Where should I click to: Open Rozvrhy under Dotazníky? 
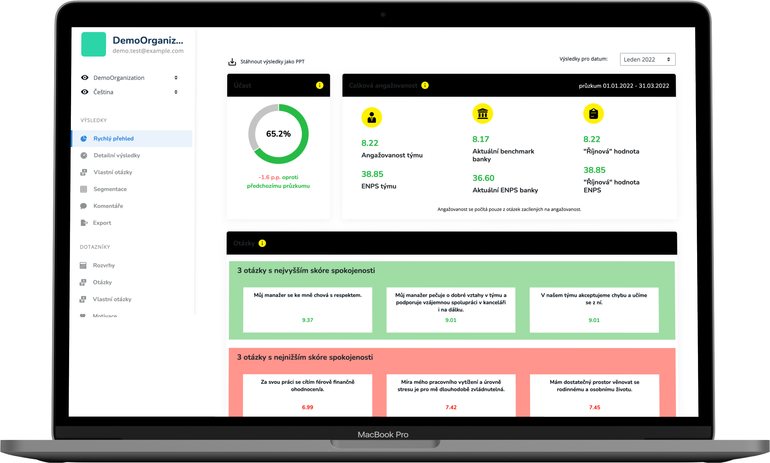[104, 266]
